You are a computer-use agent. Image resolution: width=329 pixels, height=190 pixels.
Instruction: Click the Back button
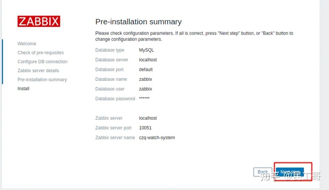point(263,172)
